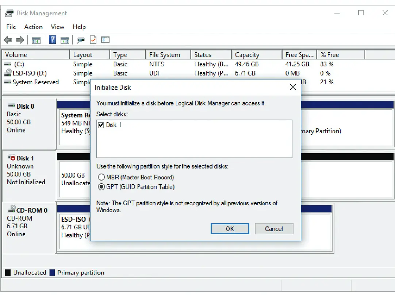Open Help via blue question mark icon
395x295 pixels.
(x=53, y=40)
